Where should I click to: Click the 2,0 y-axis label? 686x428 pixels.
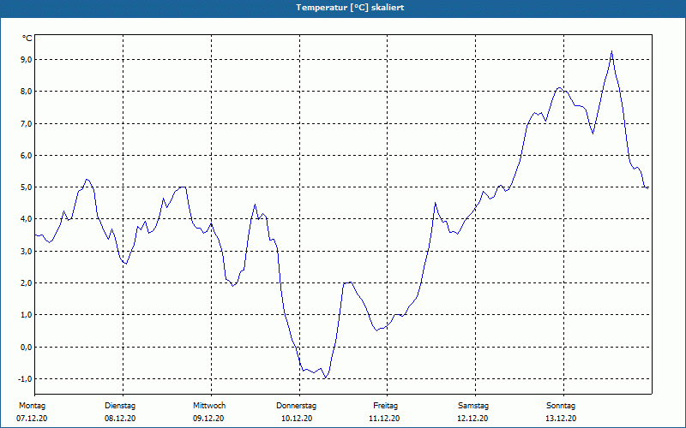point(25,283)
